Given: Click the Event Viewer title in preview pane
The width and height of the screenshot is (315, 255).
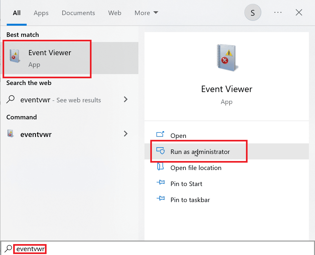Looking at the screenshot, I should (x=227, y=89).
